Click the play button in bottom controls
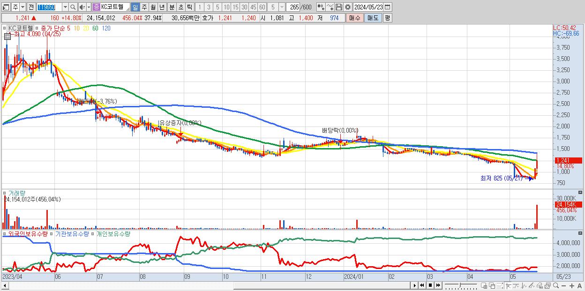This screenshot has height=291, width=585. click(415, 285)
